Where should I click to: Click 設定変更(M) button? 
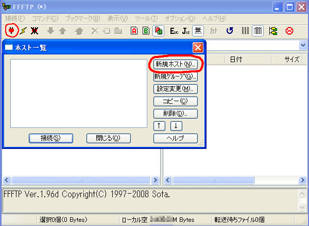[176, 89]
